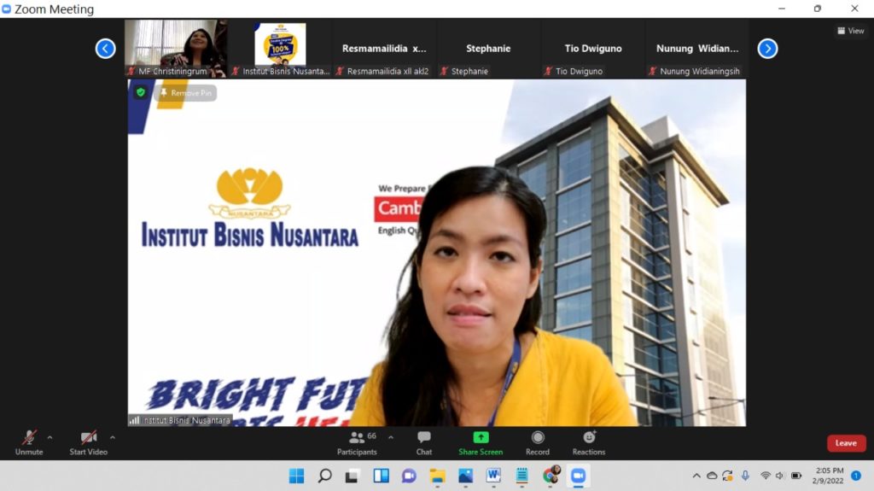Open video options arrow next to Start Video
The width and height of the screenshot is (874, 491).
113,438
